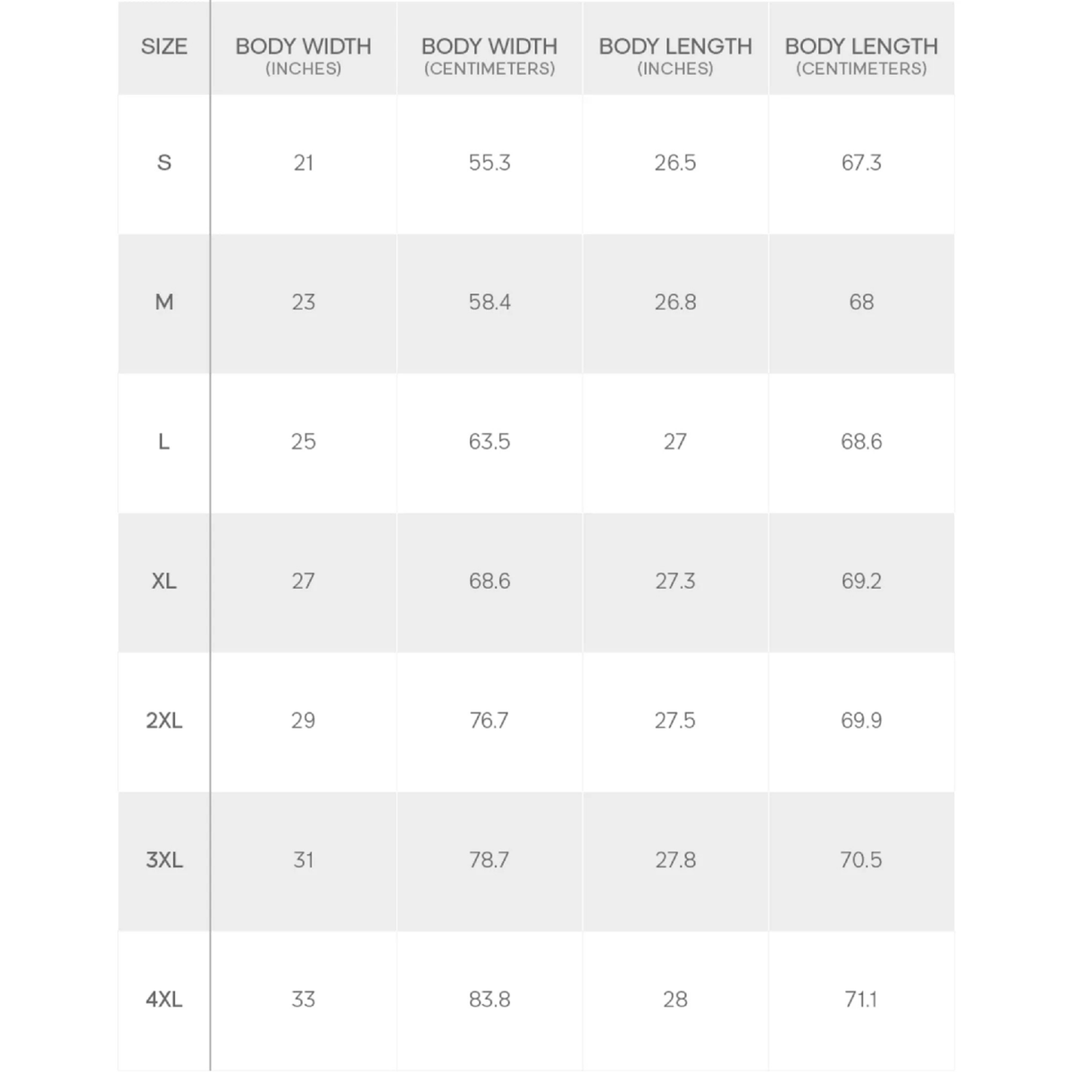Click the 71.1 body length cell
Screen dimensions: 1072x1072
[x=861, y=999]
